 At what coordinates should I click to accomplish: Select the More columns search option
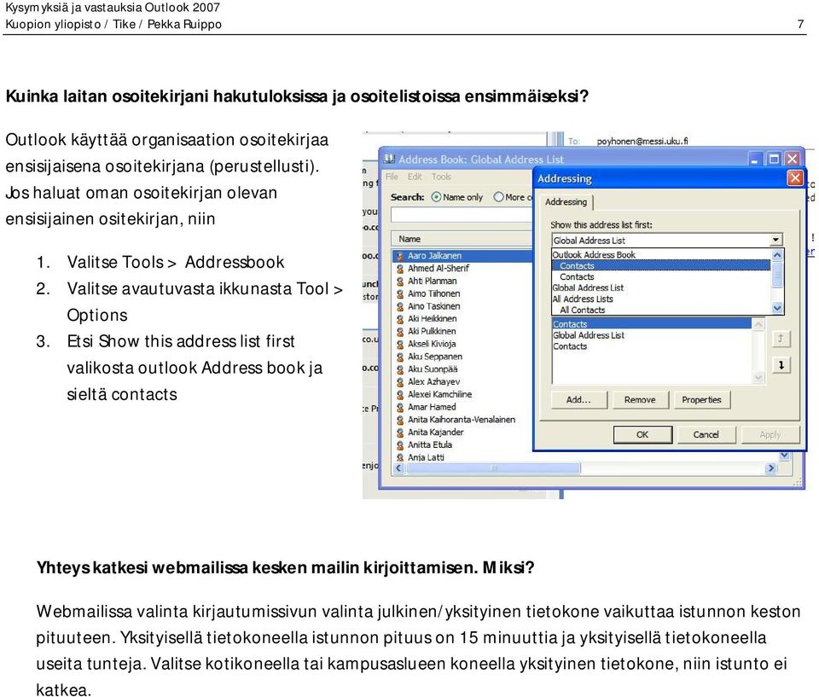coord(498,197)
